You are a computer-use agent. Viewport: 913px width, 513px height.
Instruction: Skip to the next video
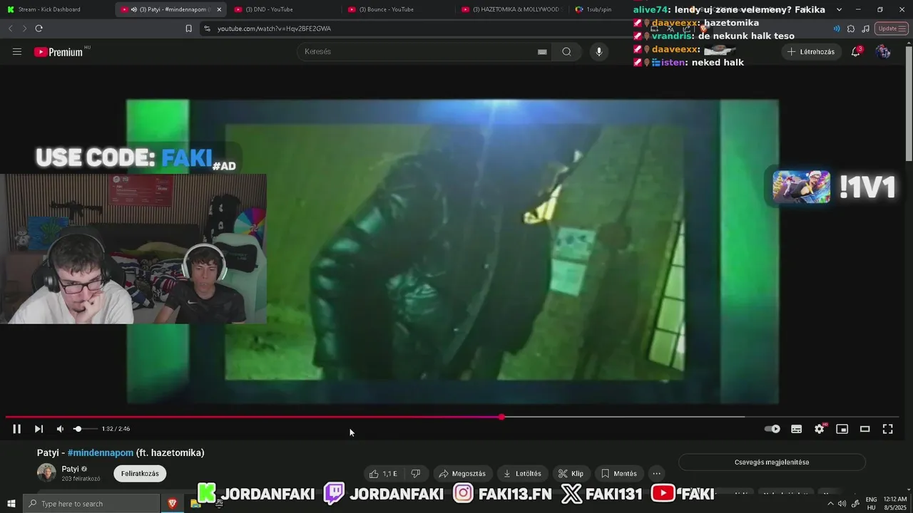point(39,429)
